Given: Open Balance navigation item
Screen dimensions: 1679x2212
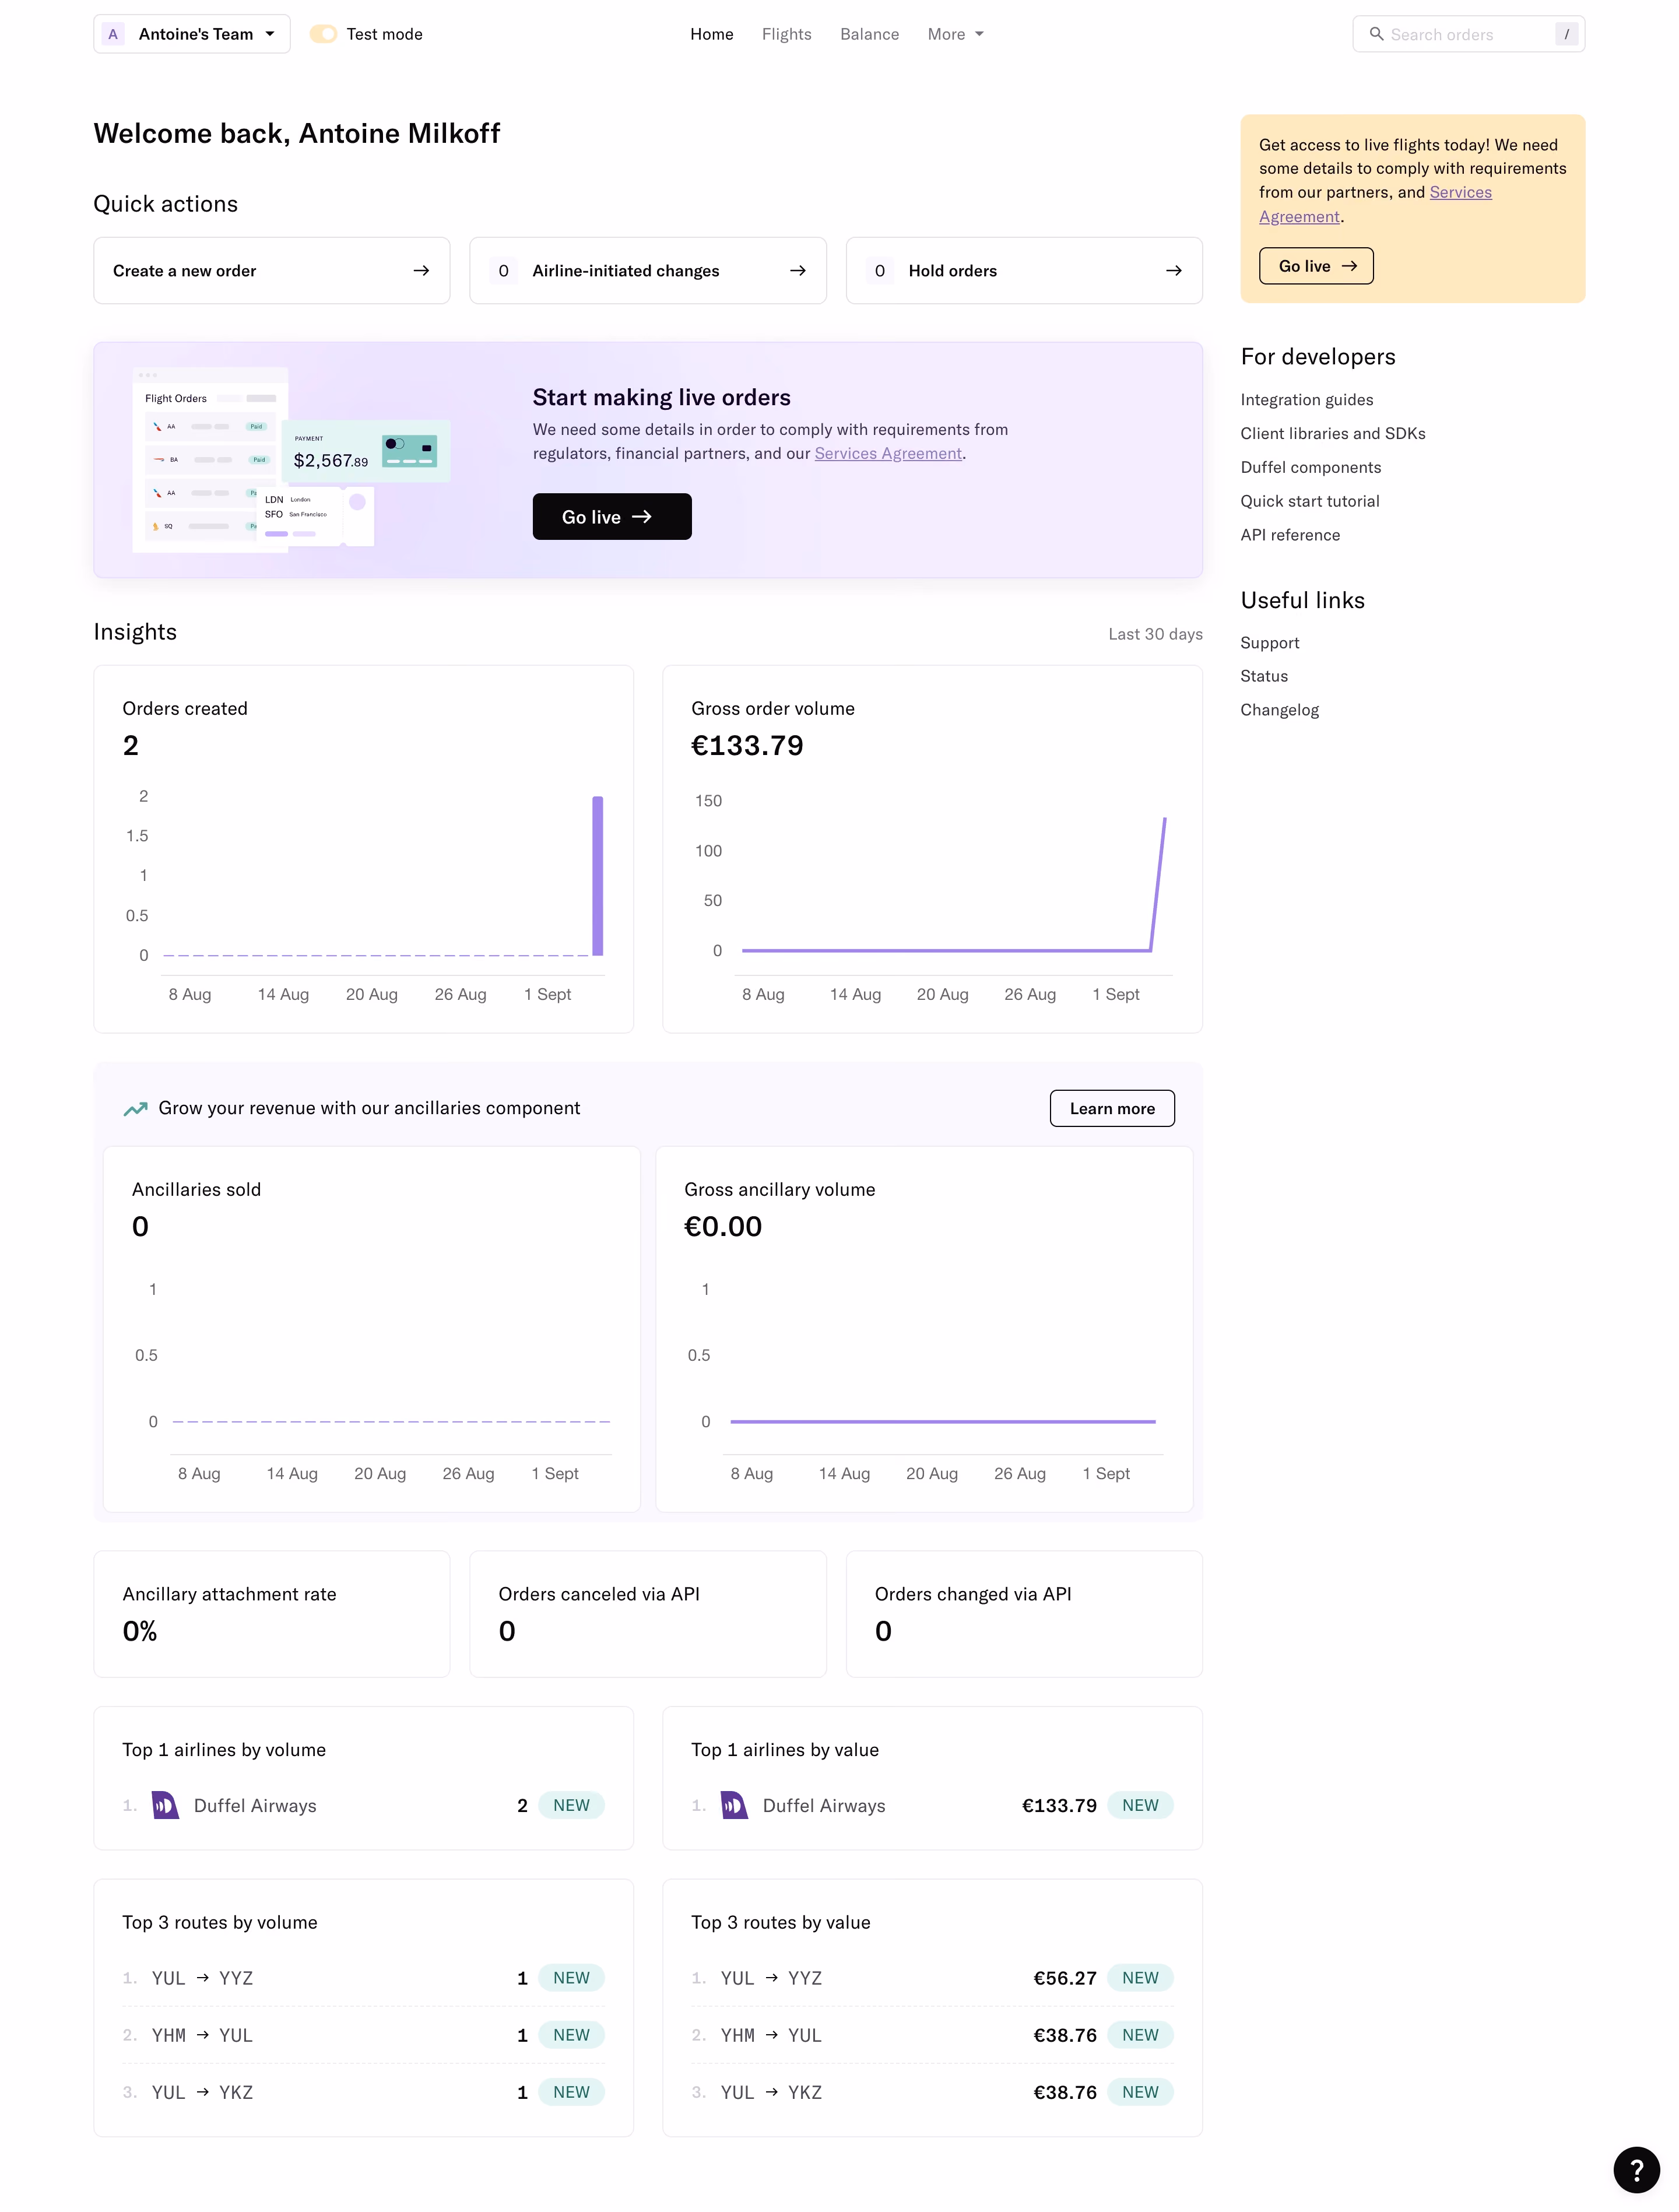Looking at the screenshot, I should point(869,34).
